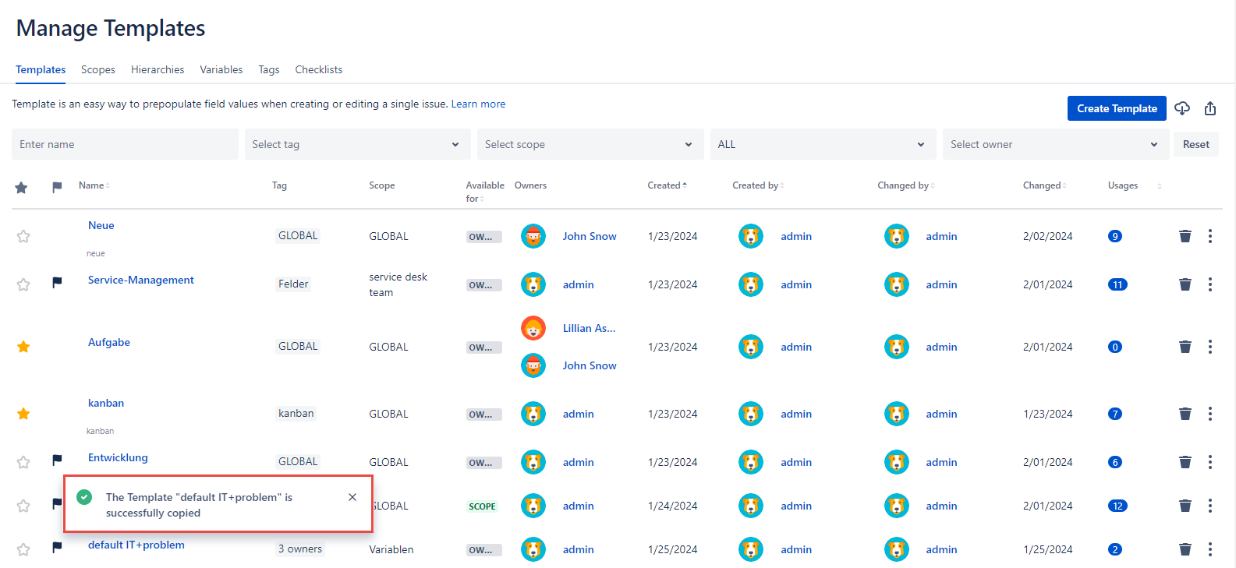Viewport: 1236px width, 568px height.
Task: Click the usages badge 11 for Service-Management
Action: pos(1117,284)
